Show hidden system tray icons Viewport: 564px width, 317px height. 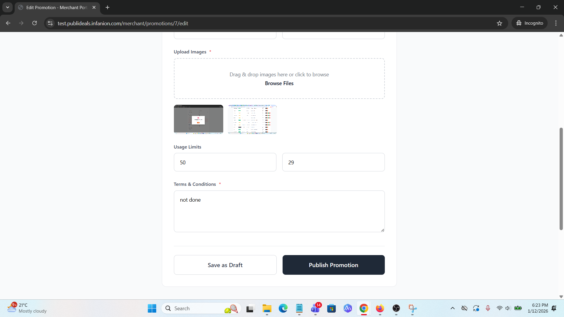click(452, 308)
